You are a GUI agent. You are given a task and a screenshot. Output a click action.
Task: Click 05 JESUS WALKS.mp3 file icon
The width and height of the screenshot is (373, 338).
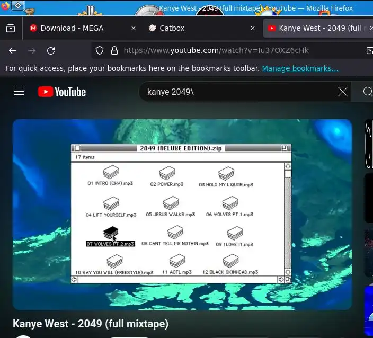171,203
